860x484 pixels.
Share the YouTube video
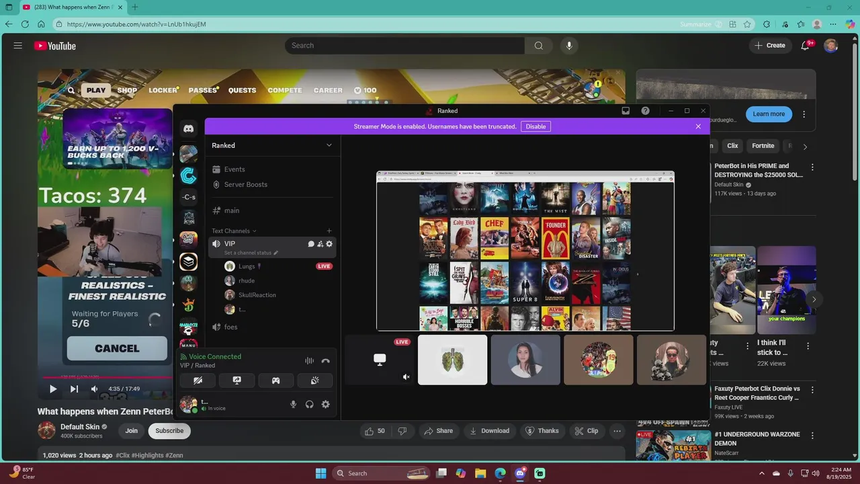tap(437, 431)
